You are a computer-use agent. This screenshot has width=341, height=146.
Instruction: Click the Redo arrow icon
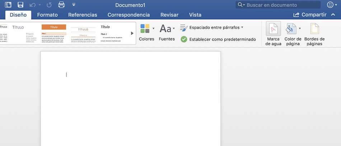pos(49,5)
